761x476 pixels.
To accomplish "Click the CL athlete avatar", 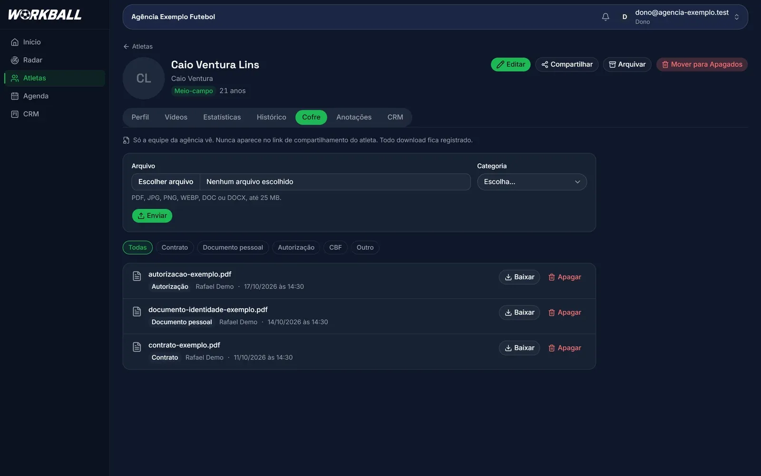I will point(144,78).
